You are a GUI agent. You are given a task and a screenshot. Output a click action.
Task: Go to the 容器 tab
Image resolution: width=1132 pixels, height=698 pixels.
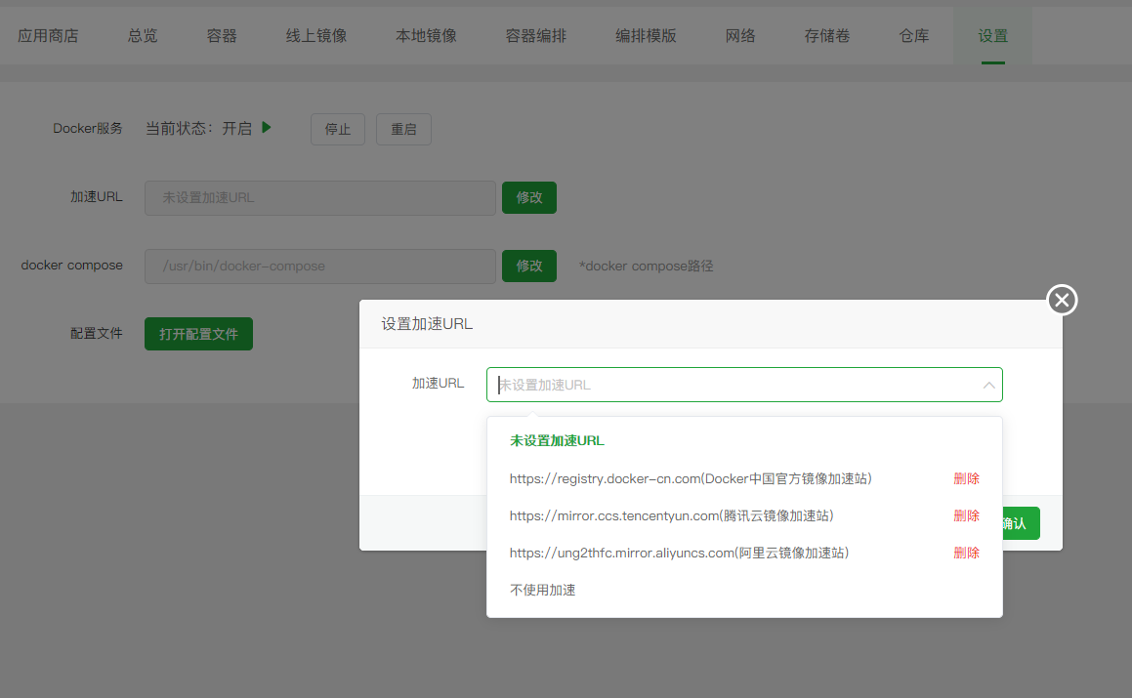[x=222, y=35]
